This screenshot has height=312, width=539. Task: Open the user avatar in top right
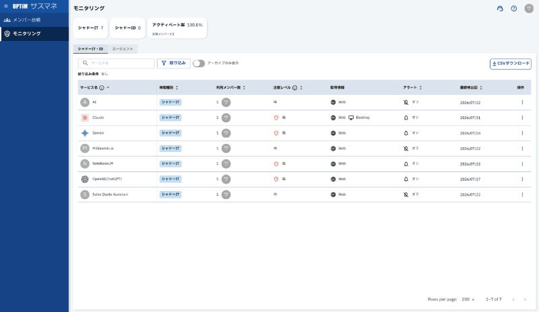[529, 9]
